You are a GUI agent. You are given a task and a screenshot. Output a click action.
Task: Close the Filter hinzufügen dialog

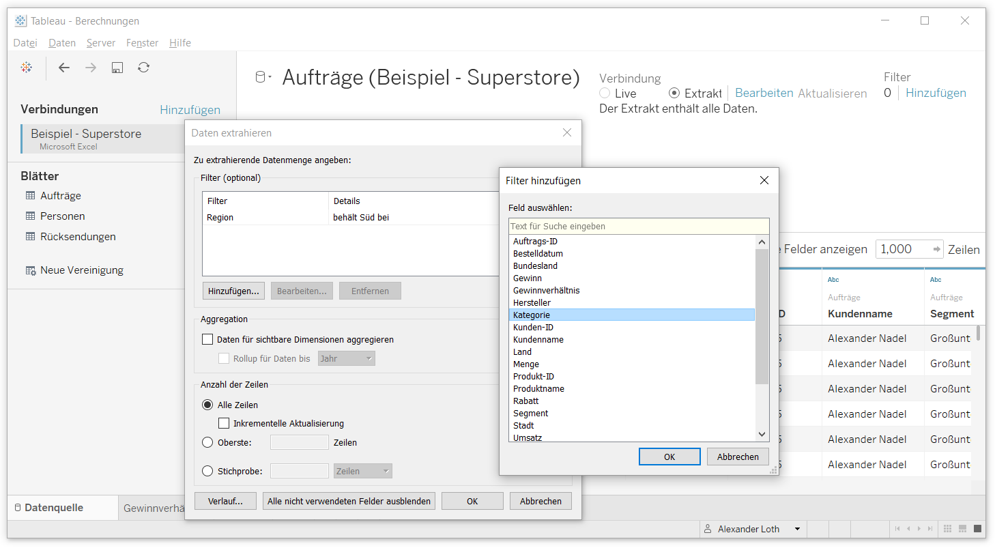[x=764, y=181]
